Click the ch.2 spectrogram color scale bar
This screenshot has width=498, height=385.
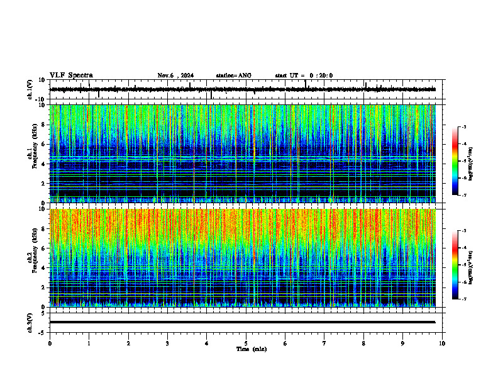[x=455, y=265]
